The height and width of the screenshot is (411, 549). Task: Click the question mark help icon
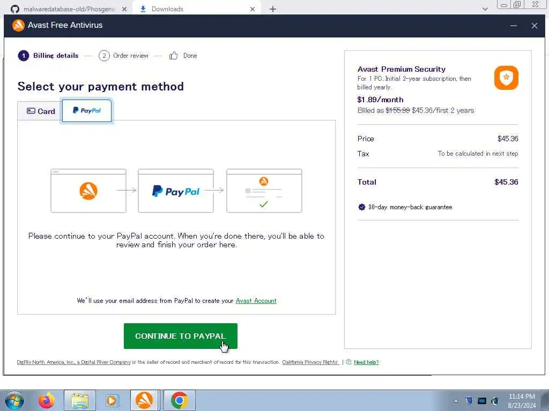(348, 362)
